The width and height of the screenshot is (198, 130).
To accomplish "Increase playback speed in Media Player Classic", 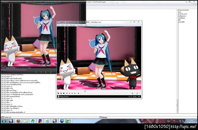I will [x=72, y=93].
